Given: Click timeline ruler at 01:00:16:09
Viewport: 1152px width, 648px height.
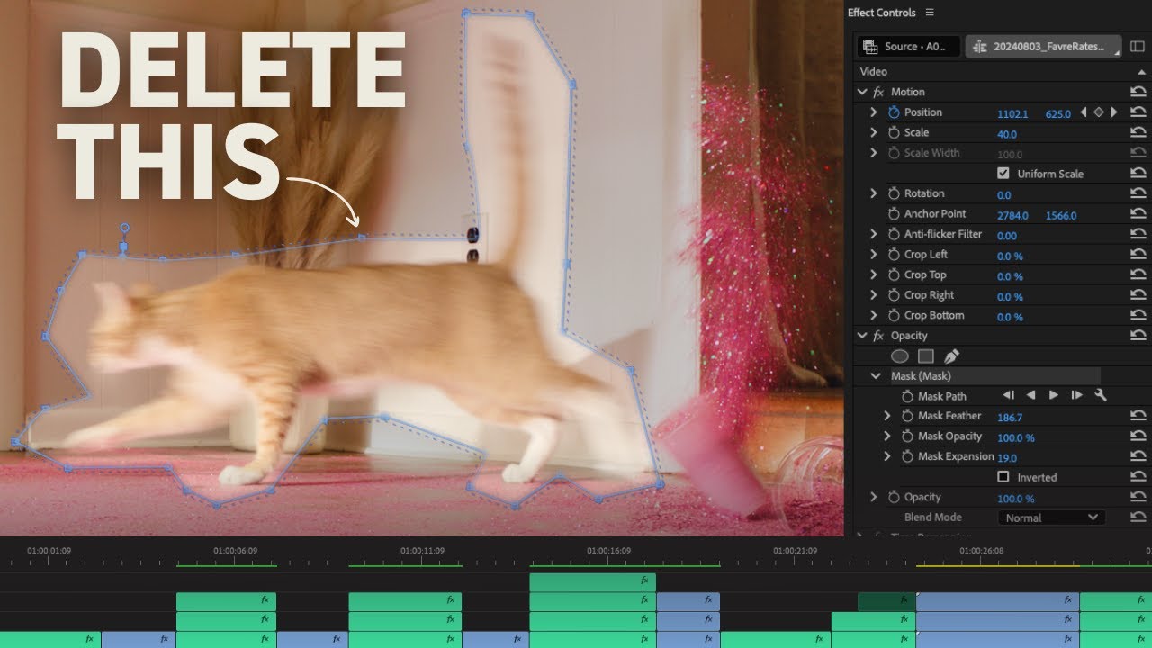Looking at the screenshot, I should click(607, 550).
